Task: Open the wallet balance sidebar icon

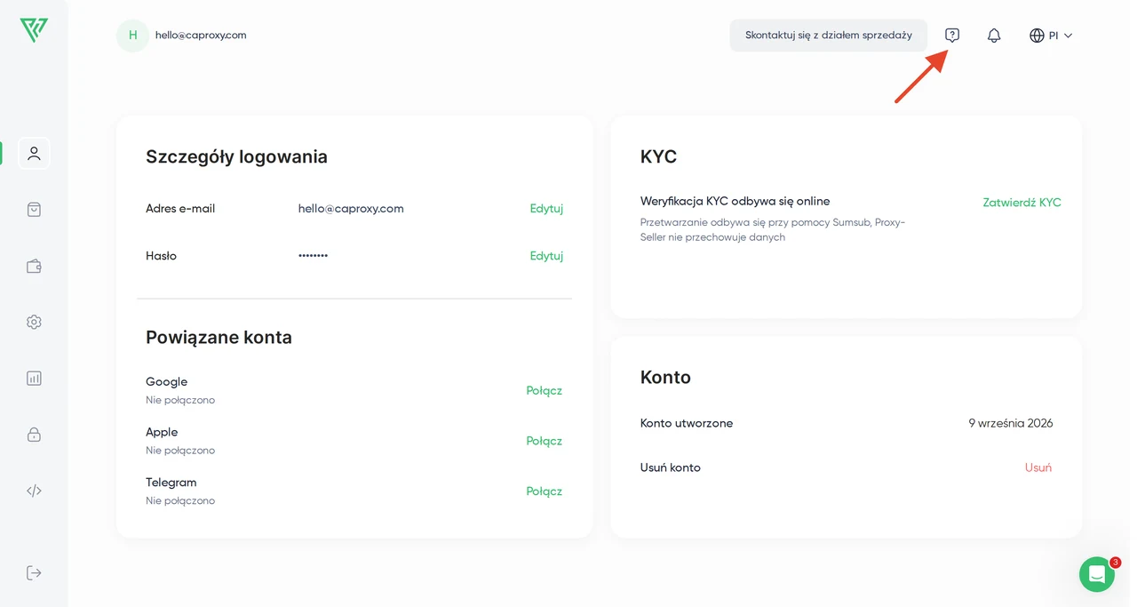Action: pyautogui.click(x=34, y=266)
